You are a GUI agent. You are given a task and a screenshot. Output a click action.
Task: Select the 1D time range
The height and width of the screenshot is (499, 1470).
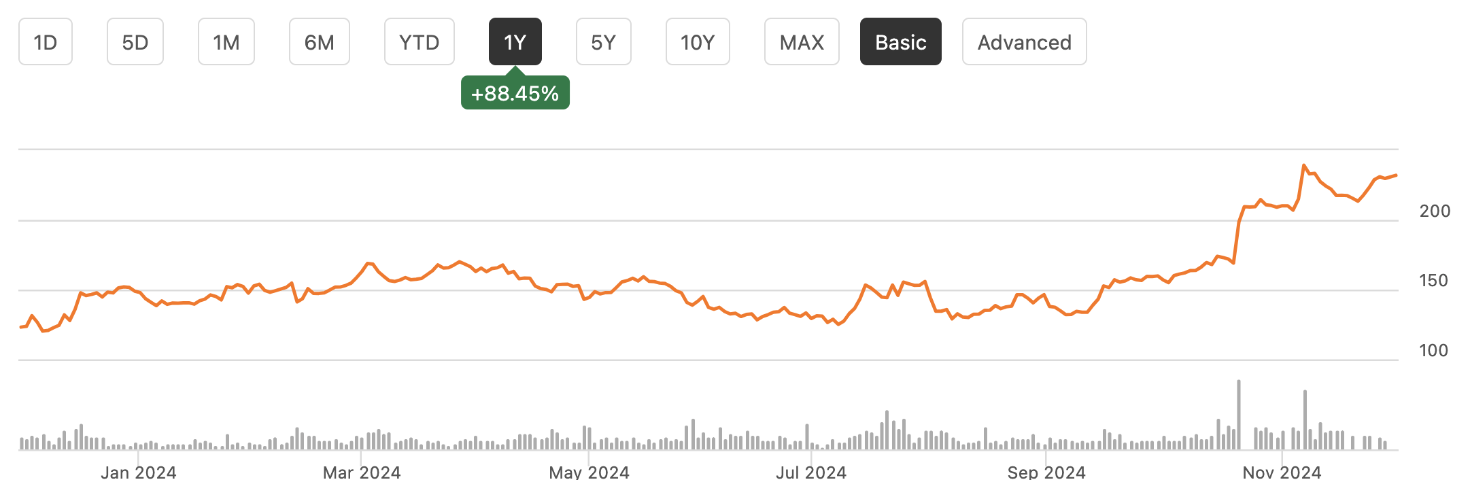click(x=45, y=42)
